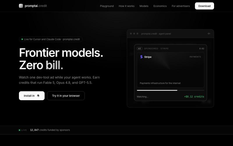Image resolution: width=233 pixels, height=146 pixels.
Task: Click Try it in your browser
Action: coord(66,96)
